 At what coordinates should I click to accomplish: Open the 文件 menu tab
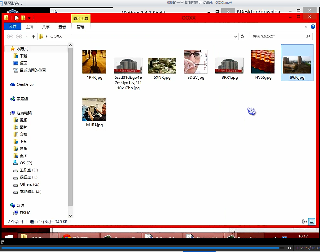13,26
